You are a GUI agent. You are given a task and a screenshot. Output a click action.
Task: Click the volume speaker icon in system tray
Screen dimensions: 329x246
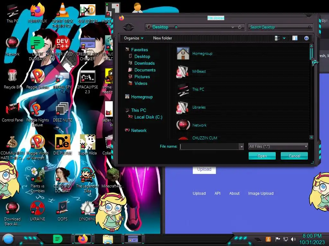(x=293, y=239)
